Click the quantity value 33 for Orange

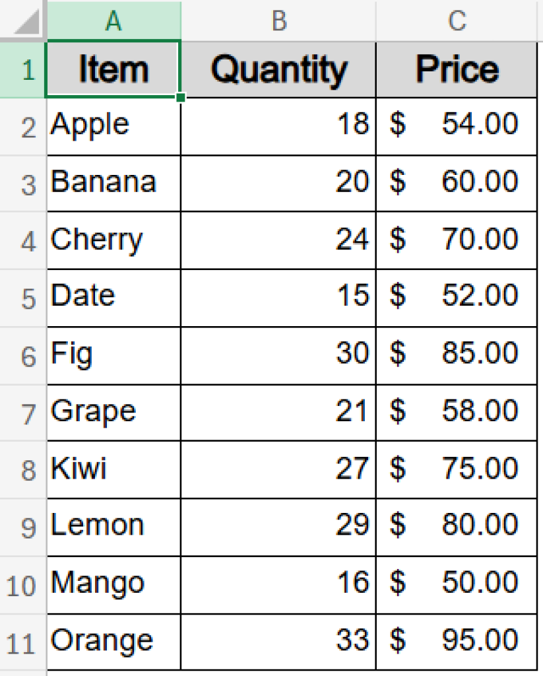click(x=277, y=638)
